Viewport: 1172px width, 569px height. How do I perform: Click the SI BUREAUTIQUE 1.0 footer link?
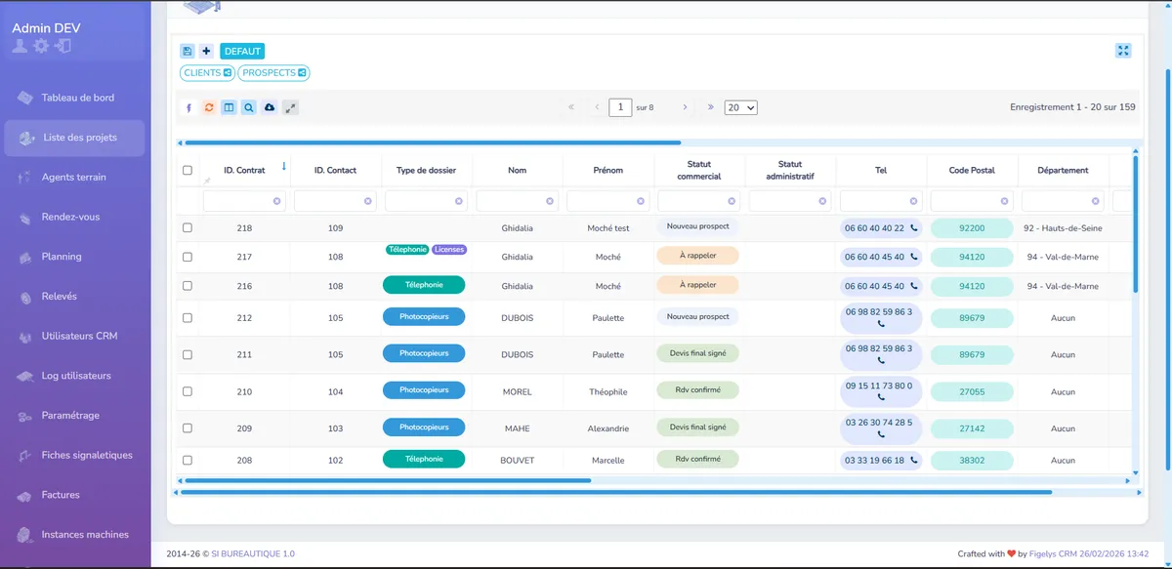(253, 554)
